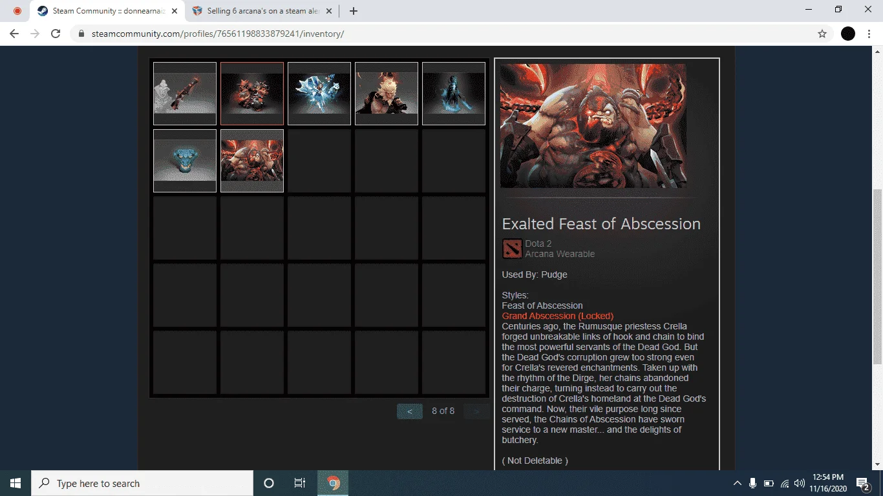This screenshot has height=496, width=883.
Task: Open Wi-Fi network settings in the tray
Action: click(785, 483)
